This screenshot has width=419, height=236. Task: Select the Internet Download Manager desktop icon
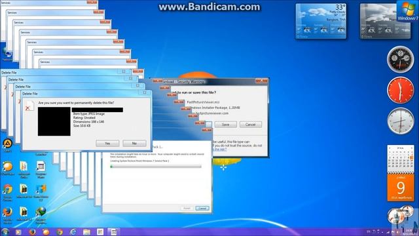point(41,215)
